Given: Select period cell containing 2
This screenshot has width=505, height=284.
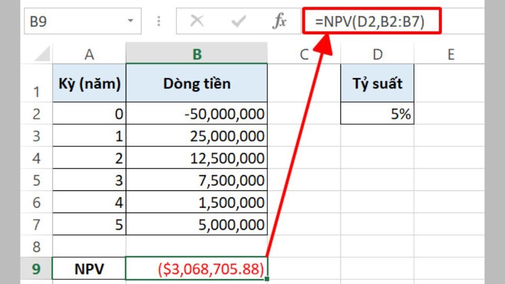Looking at the screenshot, I should [89, 158].
